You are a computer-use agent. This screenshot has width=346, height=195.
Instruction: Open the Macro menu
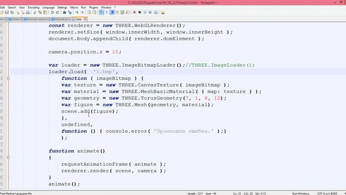(74, 7)
